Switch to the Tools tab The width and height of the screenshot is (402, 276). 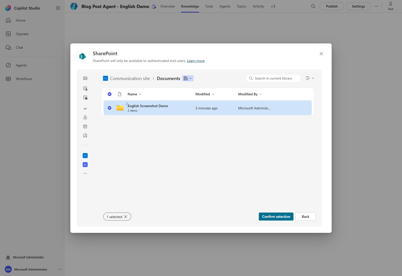(209, 6)
